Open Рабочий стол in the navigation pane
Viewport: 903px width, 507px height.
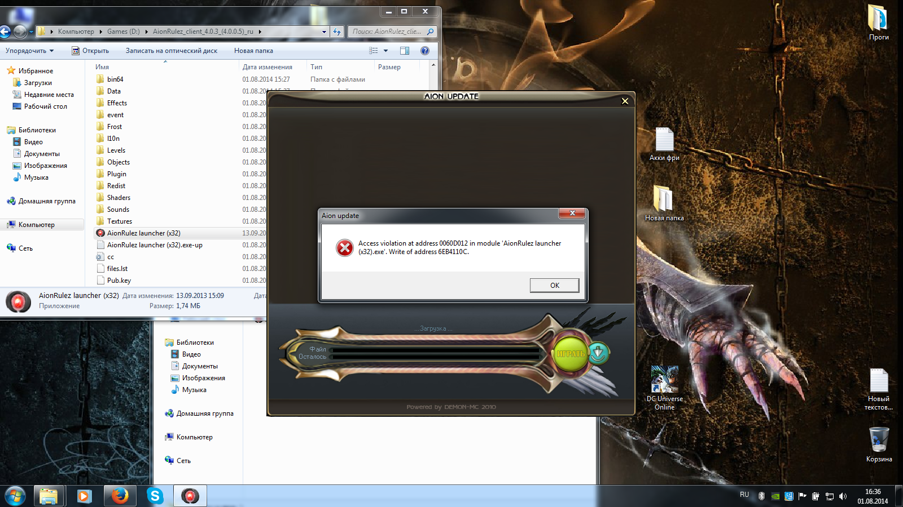[x=46, y=106]
